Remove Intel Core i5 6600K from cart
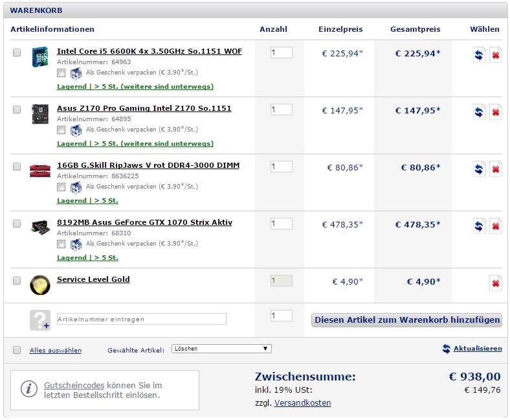Viewport: 510px width, 420px height. [x=495, y=55]
